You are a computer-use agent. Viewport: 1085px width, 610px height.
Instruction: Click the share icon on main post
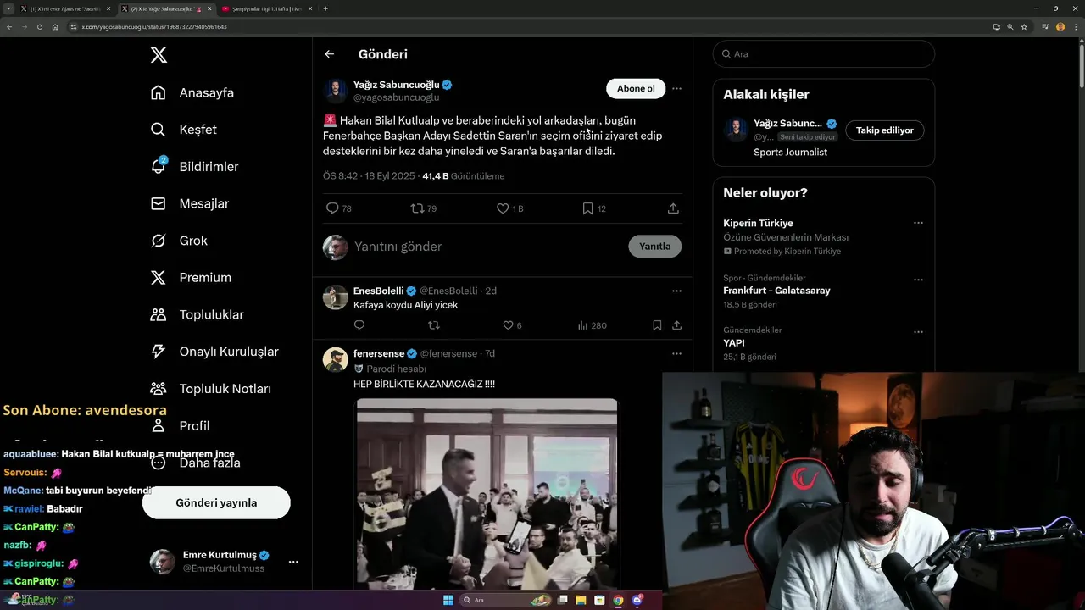pyautogui.click(x=673, y=208)
